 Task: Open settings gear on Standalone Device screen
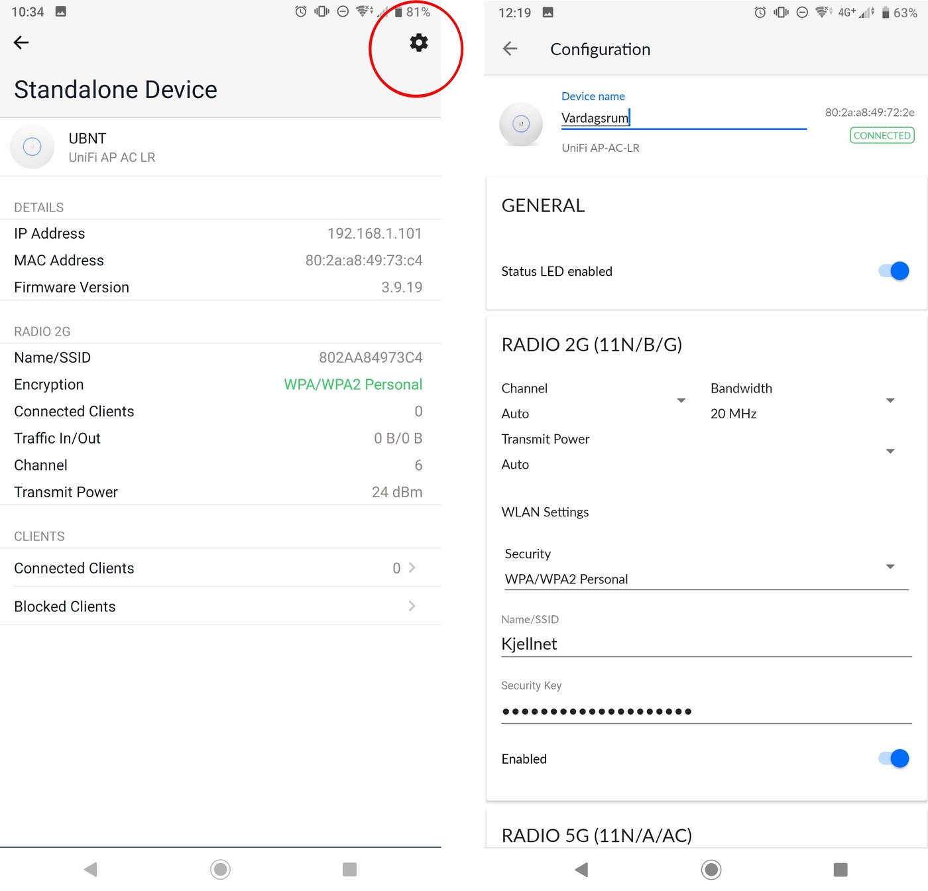(x=418, y=43)
